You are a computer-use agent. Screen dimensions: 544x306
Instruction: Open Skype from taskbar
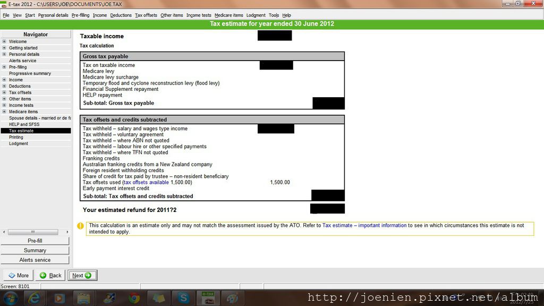[183, 298]
